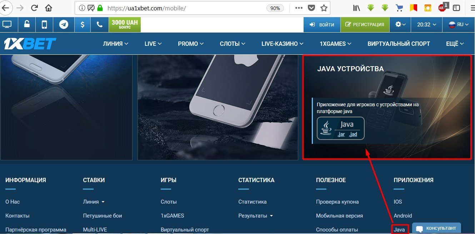Open the RU language selector
Image resolution: width=475 pixels, height=234 pixels.
click(459, 25)
